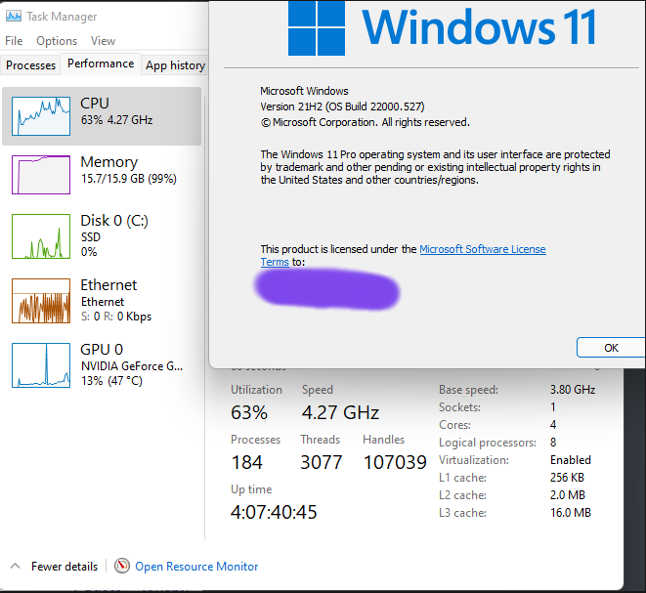Click OK in the About Windows dialog
This screenshot has width=646, height=593.
click(x=611, y=348)
